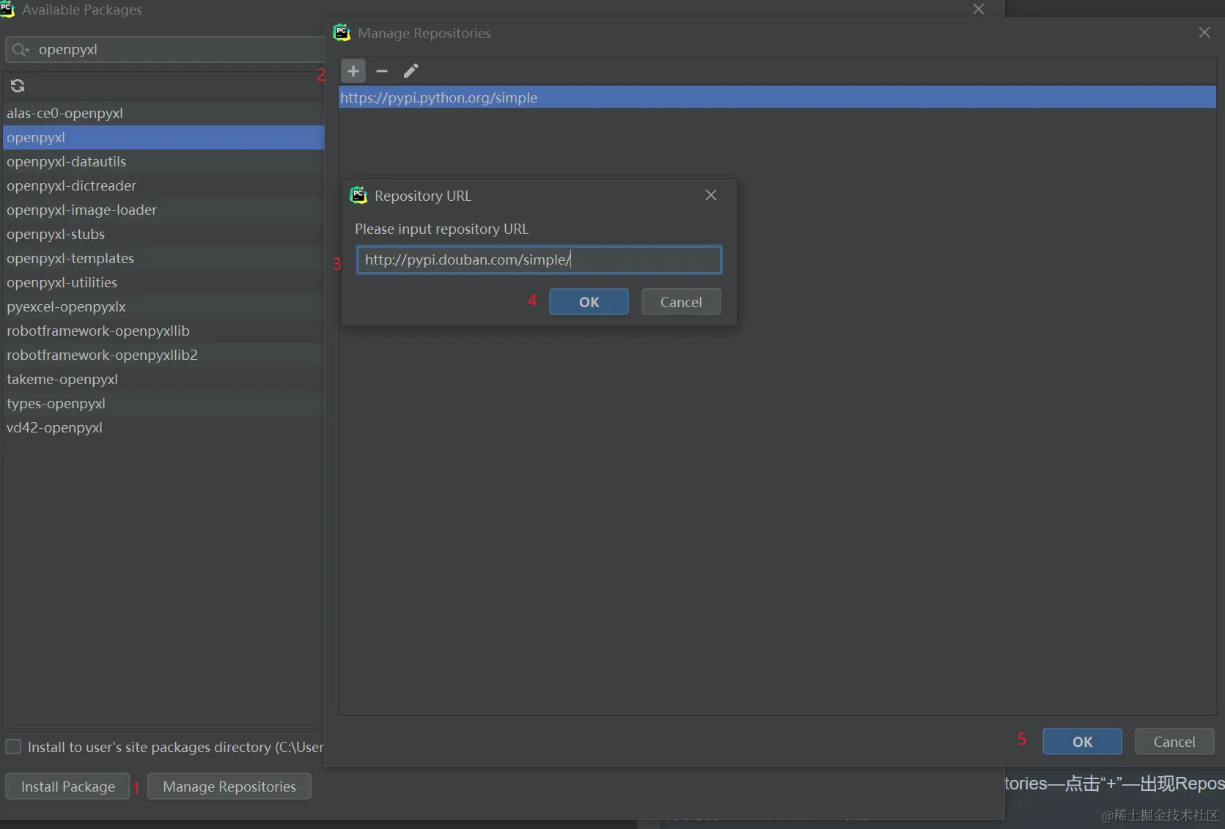The image size is (1225, 829).
Task: Select robotframework-openpyxllib2 package
Action: click(x=163, y=355)
